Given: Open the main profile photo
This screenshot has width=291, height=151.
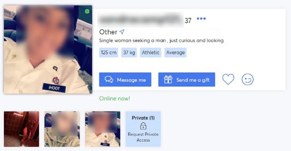Looking at the screenshot, I should click(48, 49).
